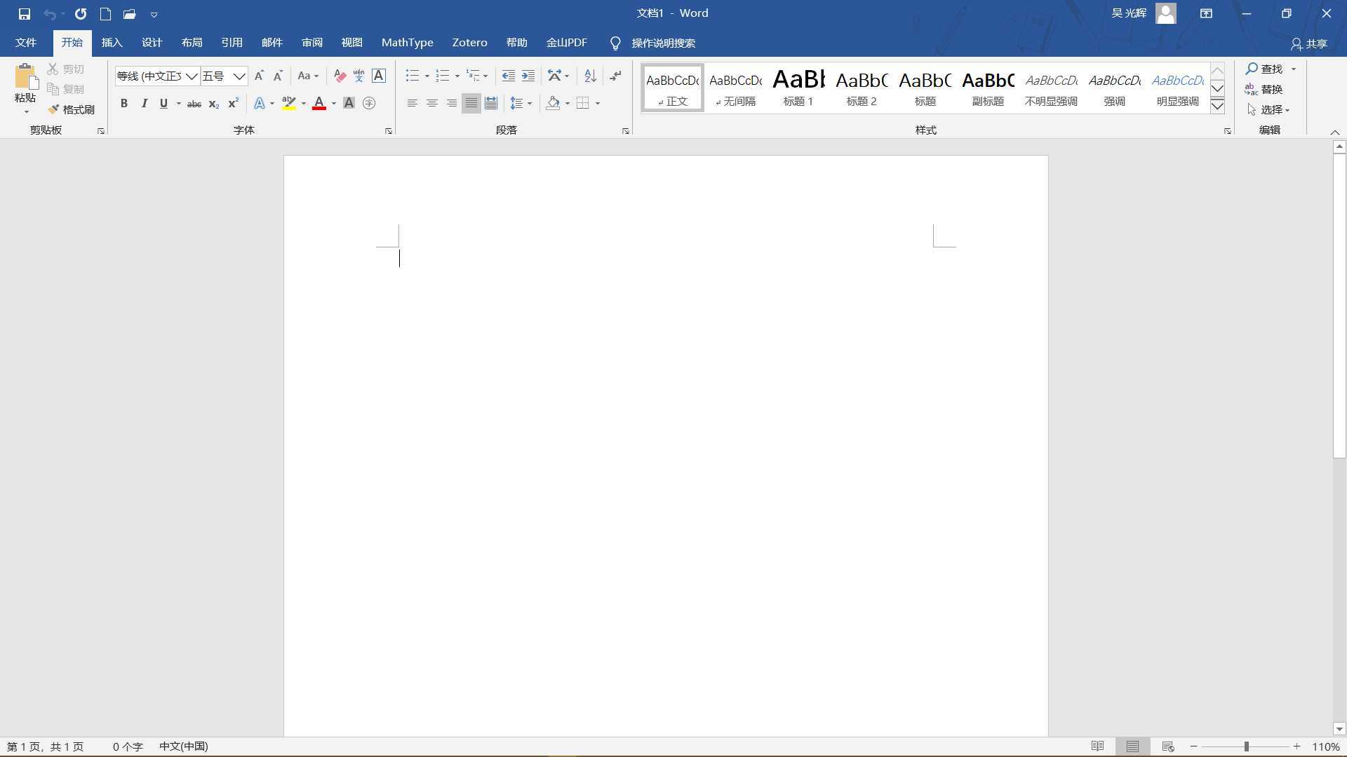Expand the Styles gallery more arrow
1347x757 pixels.
(x=1218, y=106)
